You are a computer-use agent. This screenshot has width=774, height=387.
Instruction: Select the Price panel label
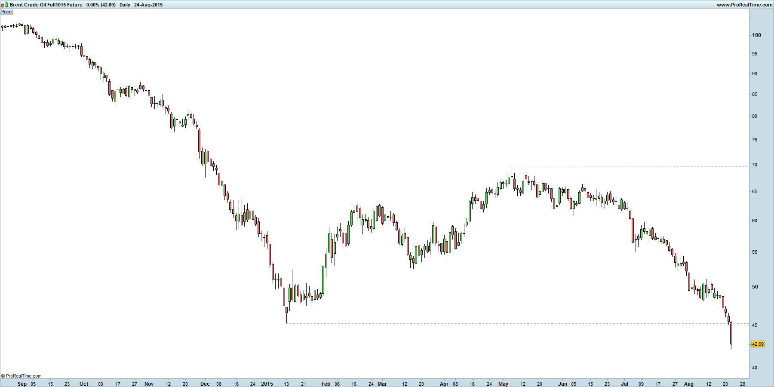click(6, 12)
